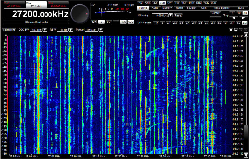
Task: Set tuning step to 50
Action: tap(245, 13)
